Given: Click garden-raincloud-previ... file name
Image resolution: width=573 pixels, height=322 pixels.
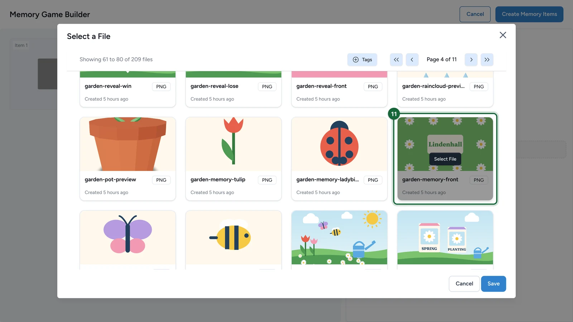Looking at the screenshot, I should click(433, 86).
